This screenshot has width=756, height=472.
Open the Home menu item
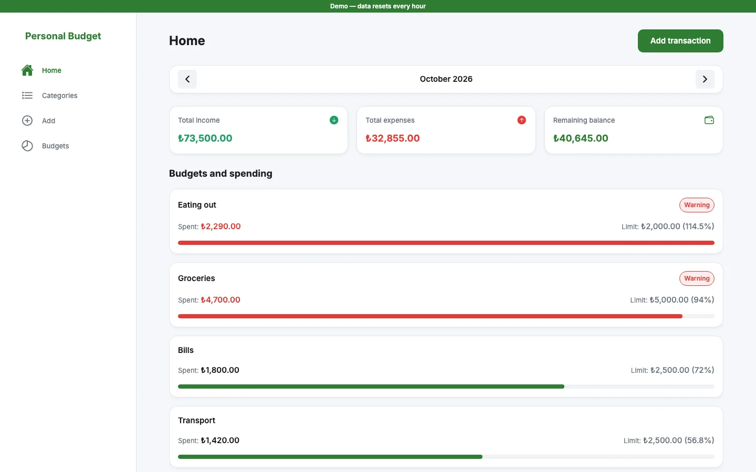(x=68, y=70)
